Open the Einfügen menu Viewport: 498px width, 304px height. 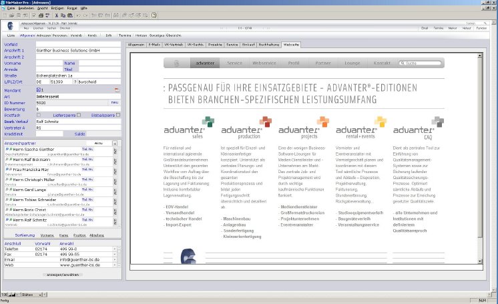57,8
